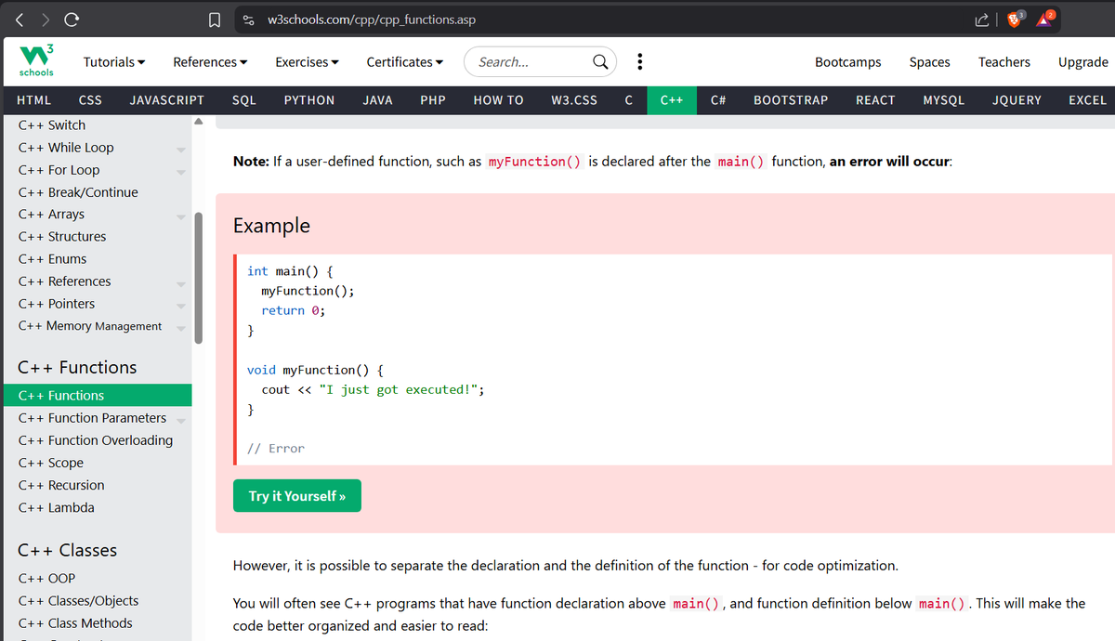Viewport: 1115px width, 641px height.
Task: Expand arrow next to C++ Arrays
Action: [181, 216]
